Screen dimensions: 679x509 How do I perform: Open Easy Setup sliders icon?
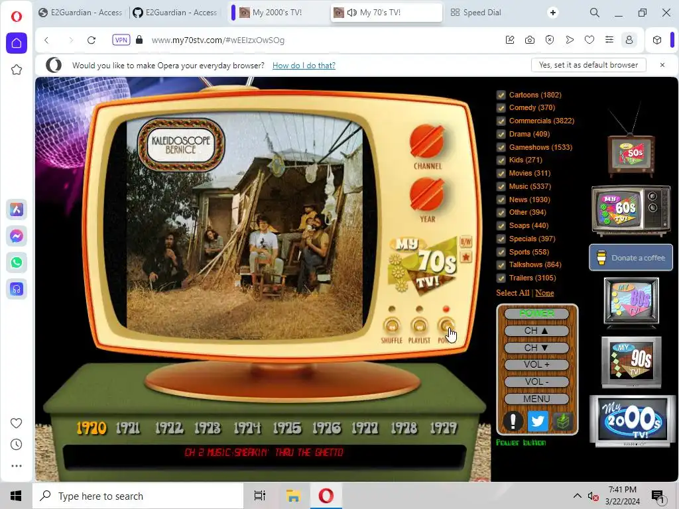point(609,40)
